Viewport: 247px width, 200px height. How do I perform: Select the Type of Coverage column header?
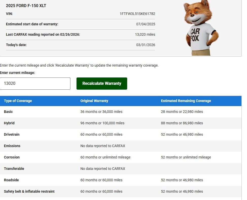click(x=18, y=101)
